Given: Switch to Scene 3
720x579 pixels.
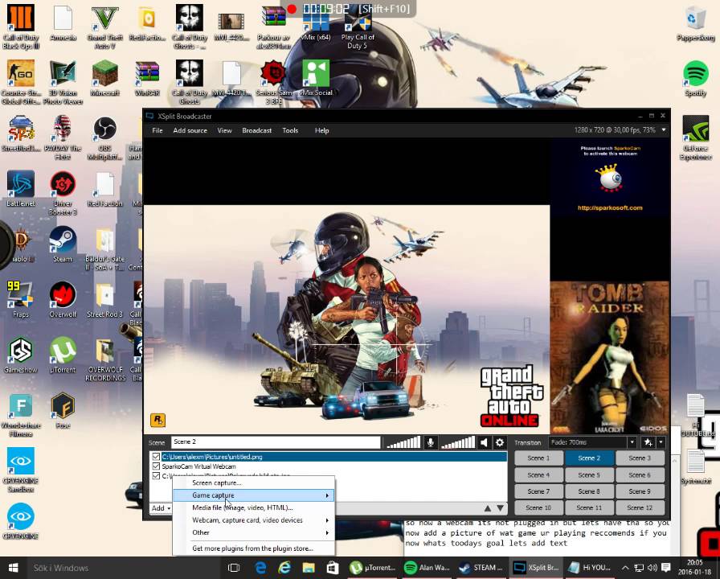Looking at the screenshot, I should (x=640, y=458).
